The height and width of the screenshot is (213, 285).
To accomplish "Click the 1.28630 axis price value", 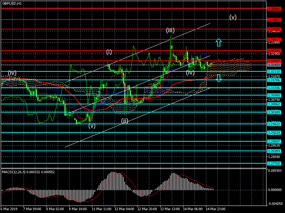I will pos(274,145).
